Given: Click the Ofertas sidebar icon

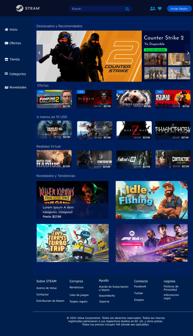Looking at the screenshot, I should point(6,43).
